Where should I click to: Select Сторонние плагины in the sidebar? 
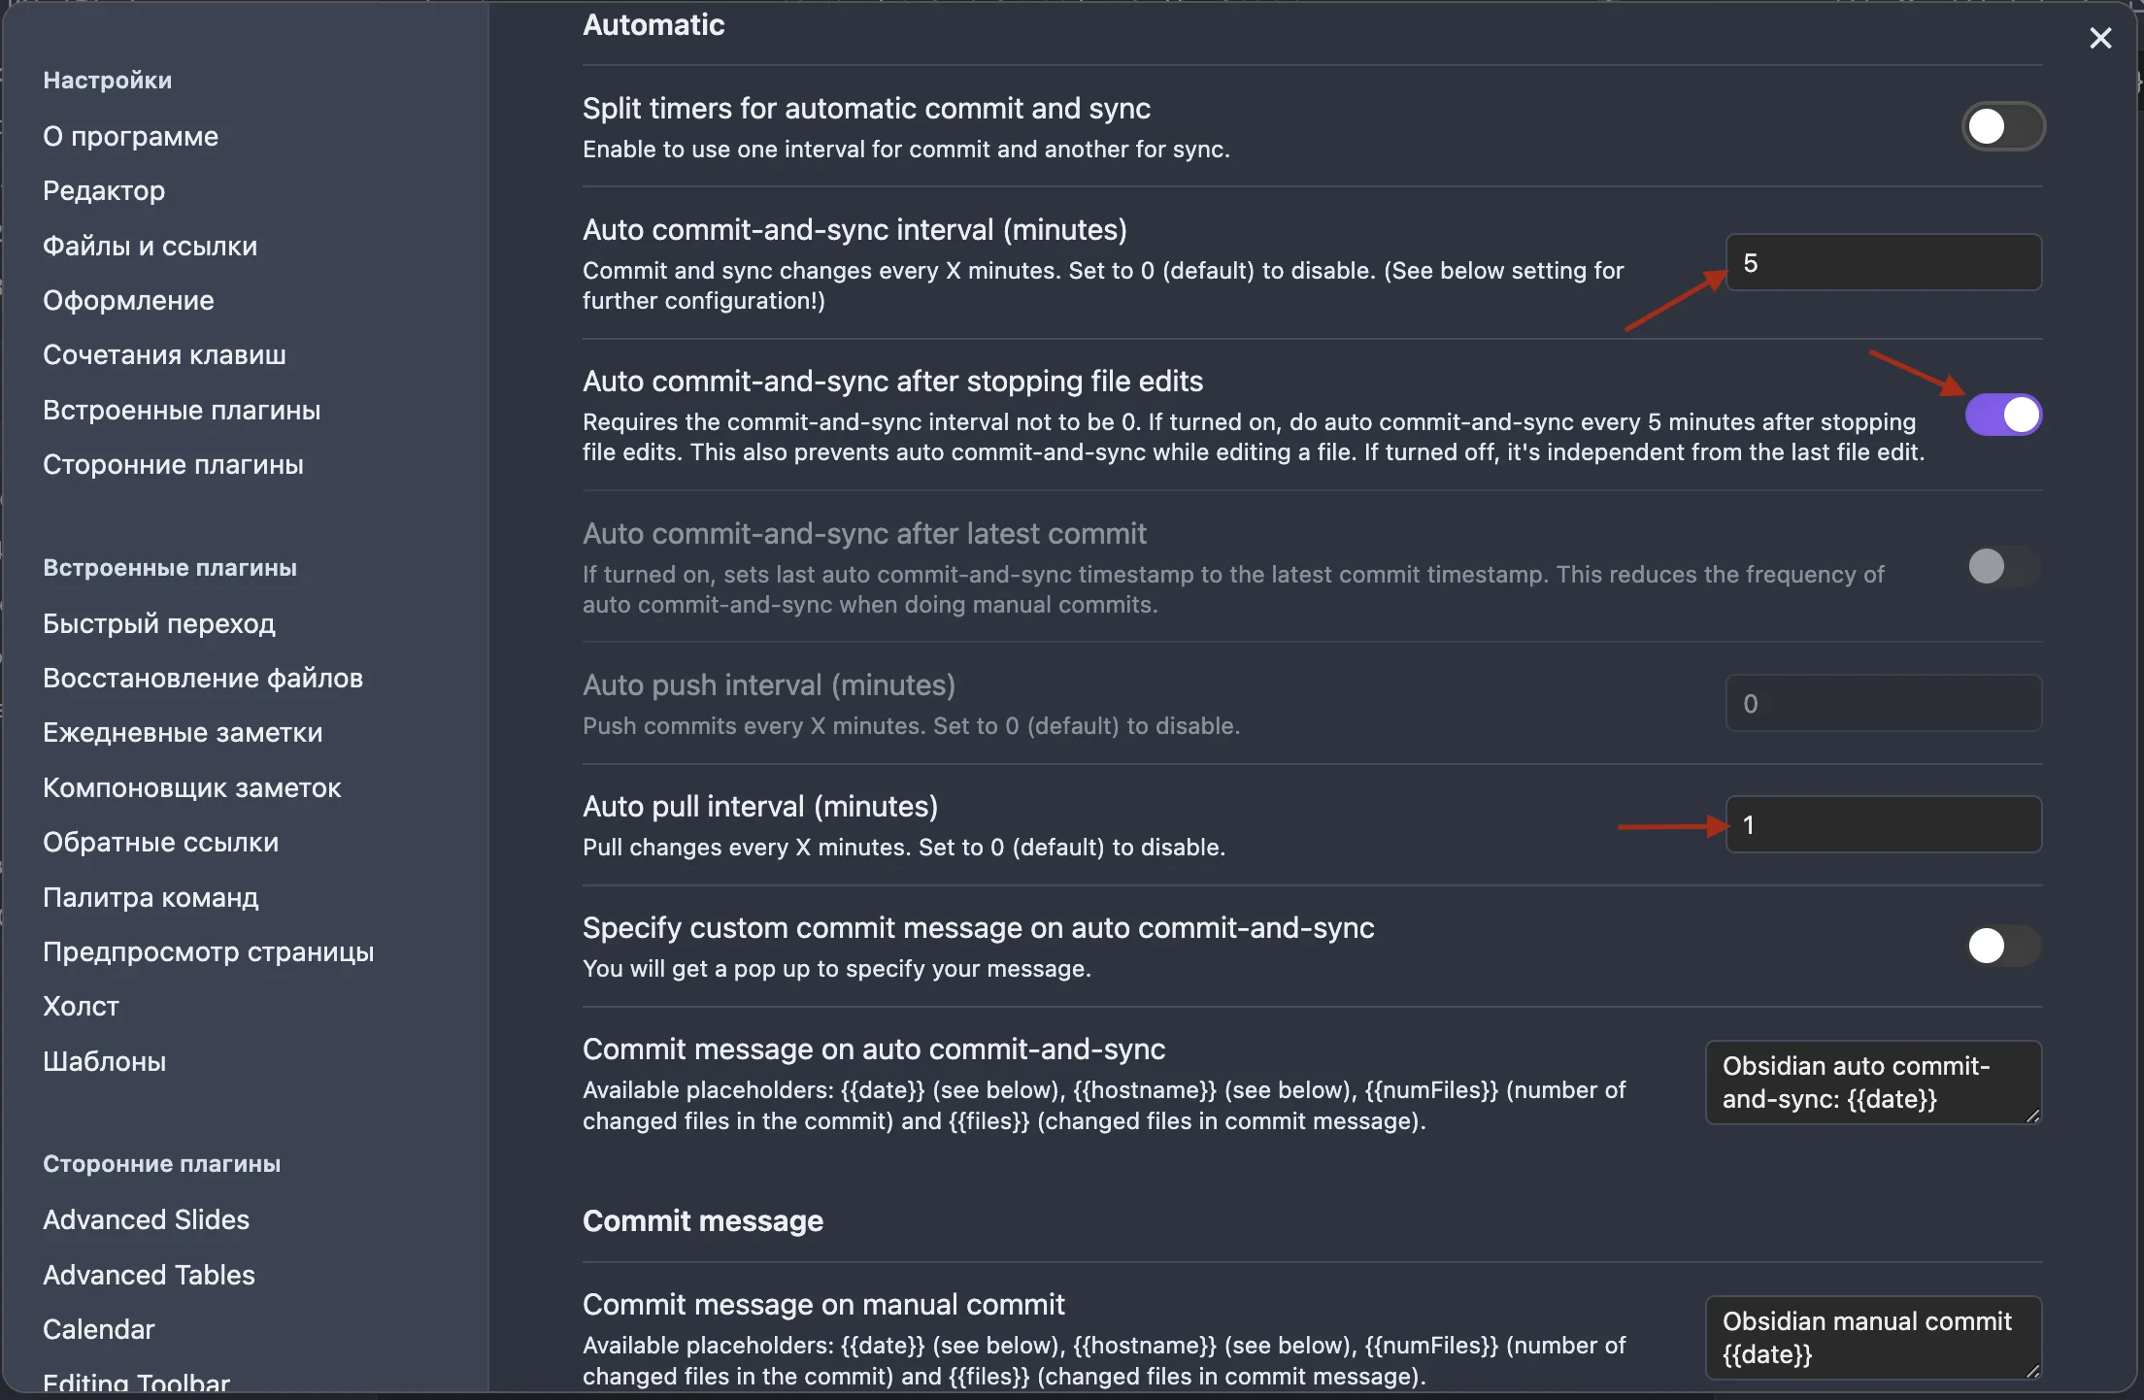click(173, 464)
